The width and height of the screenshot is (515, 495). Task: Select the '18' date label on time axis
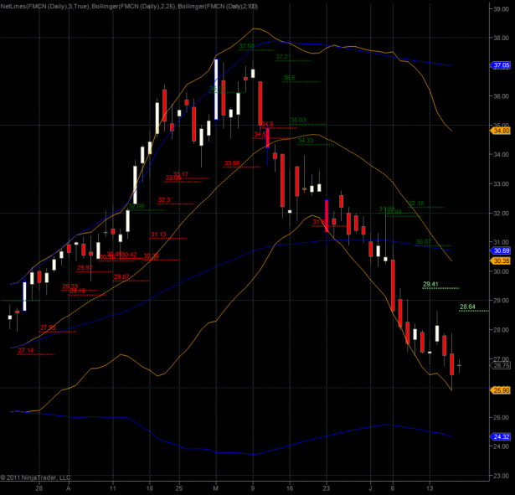[149, 486]
